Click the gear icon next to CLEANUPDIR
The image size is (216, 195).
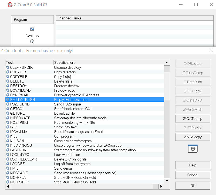[x=8, y=67]
